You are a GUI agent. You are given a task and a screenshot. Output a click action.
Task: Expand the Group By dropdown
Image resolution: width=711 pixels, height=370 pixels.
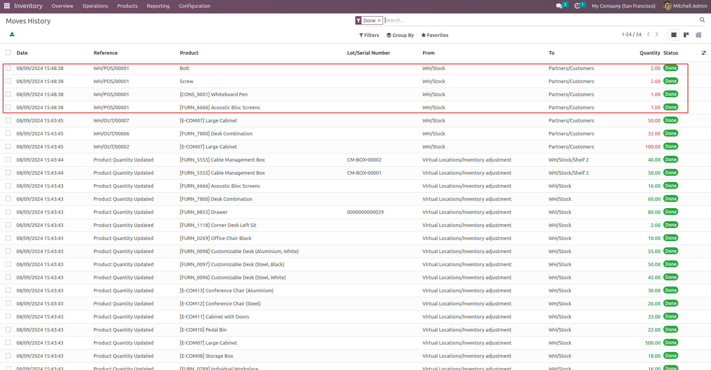tap(400, 35)
